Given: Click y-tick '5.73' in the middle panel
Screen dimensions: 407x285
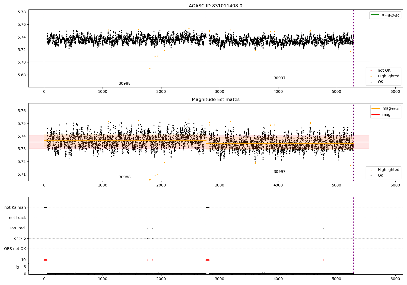Looking at the screenshot, I should [x=22, y=149].
